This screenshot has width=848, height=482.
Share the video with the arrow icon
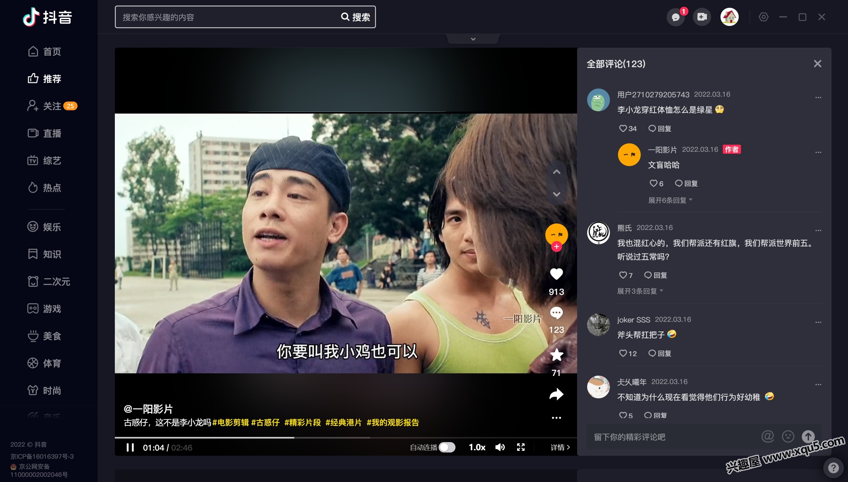coord(556,394)
